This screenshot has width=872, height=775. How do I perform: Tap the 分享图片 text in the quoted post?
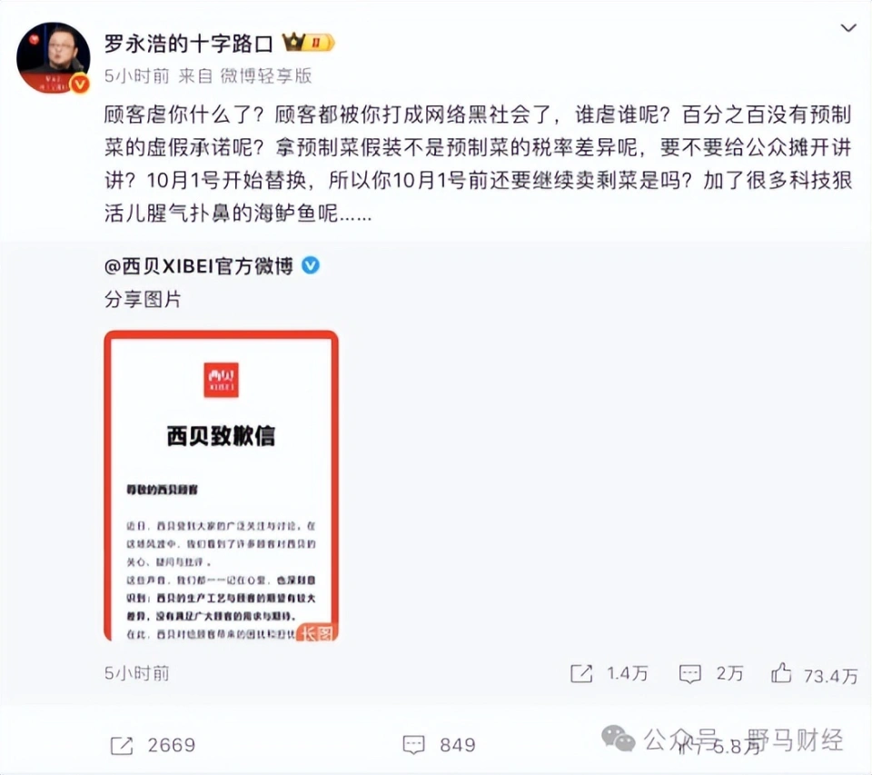click(x=143, y=299)
